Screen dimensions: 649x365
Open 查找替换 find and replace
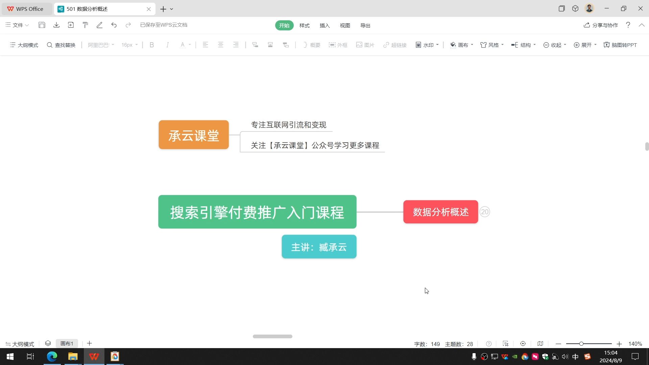pos(61,45)
